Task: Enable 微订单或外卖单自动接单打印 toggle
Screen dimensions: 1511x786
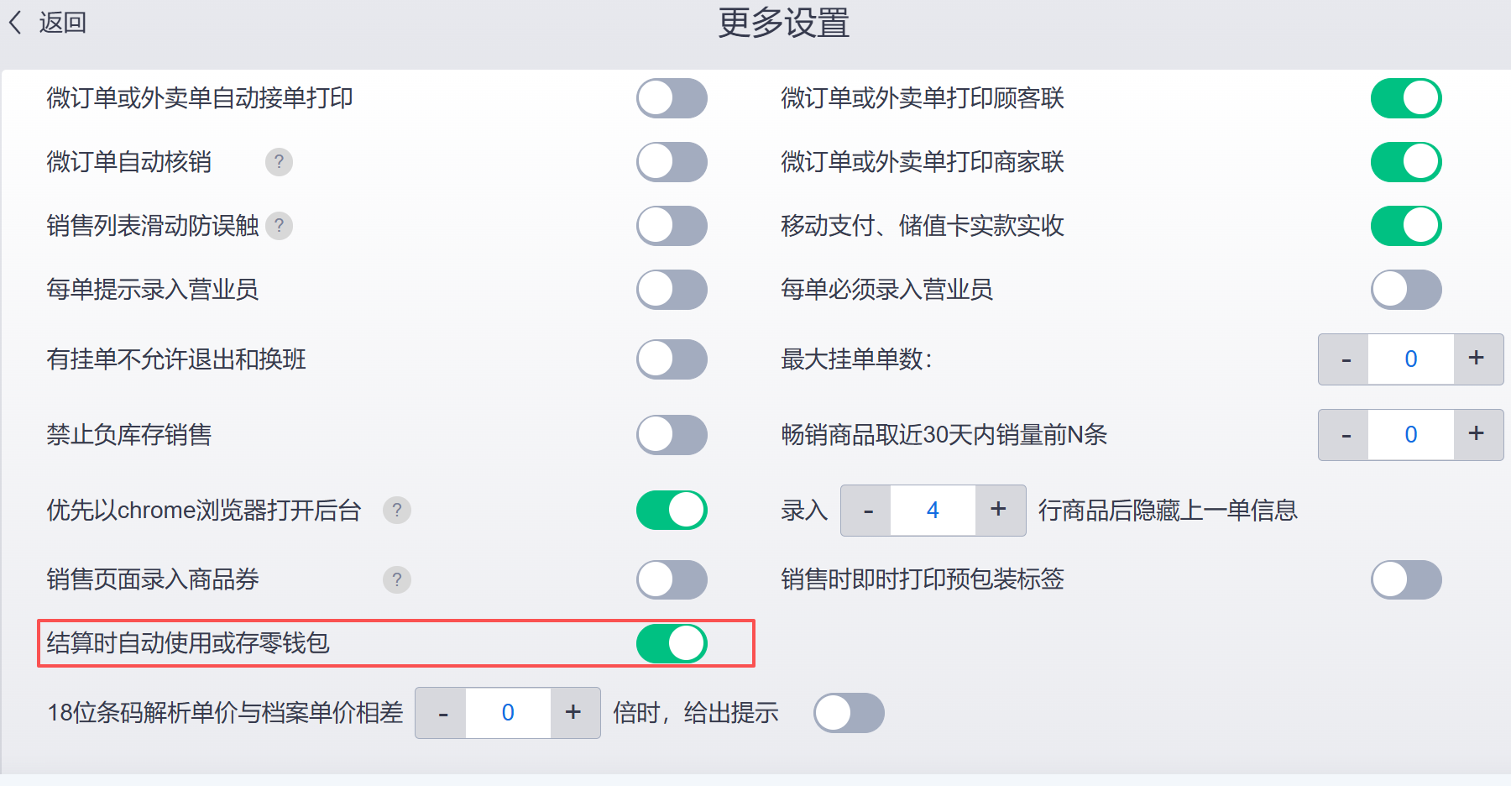Action: [x=672, y=98]
